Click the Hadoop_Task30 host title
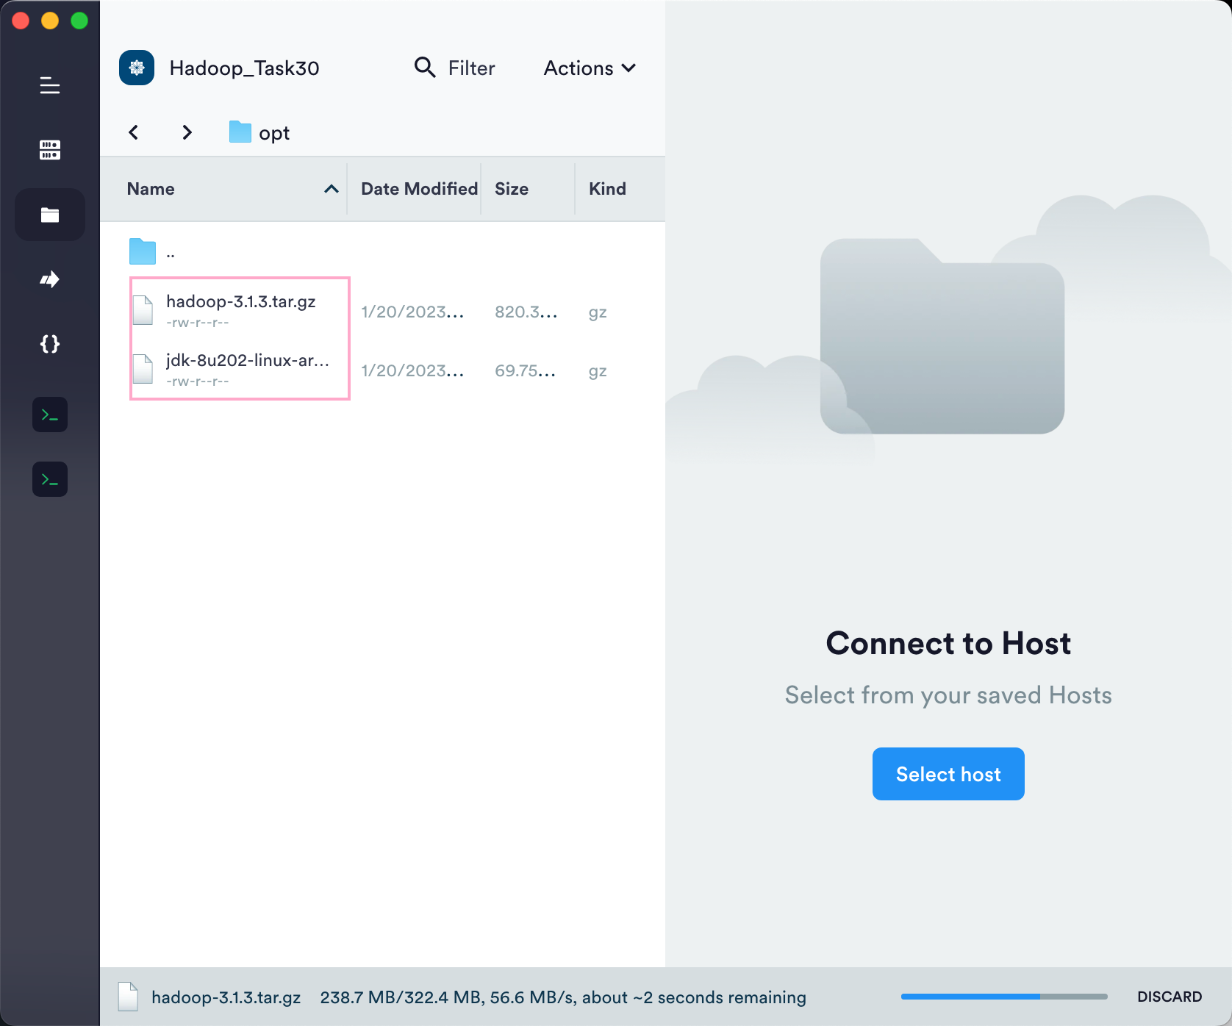Image resolution: width=1232 pixels, height=1026 pixels. click(x=245, y=68)
